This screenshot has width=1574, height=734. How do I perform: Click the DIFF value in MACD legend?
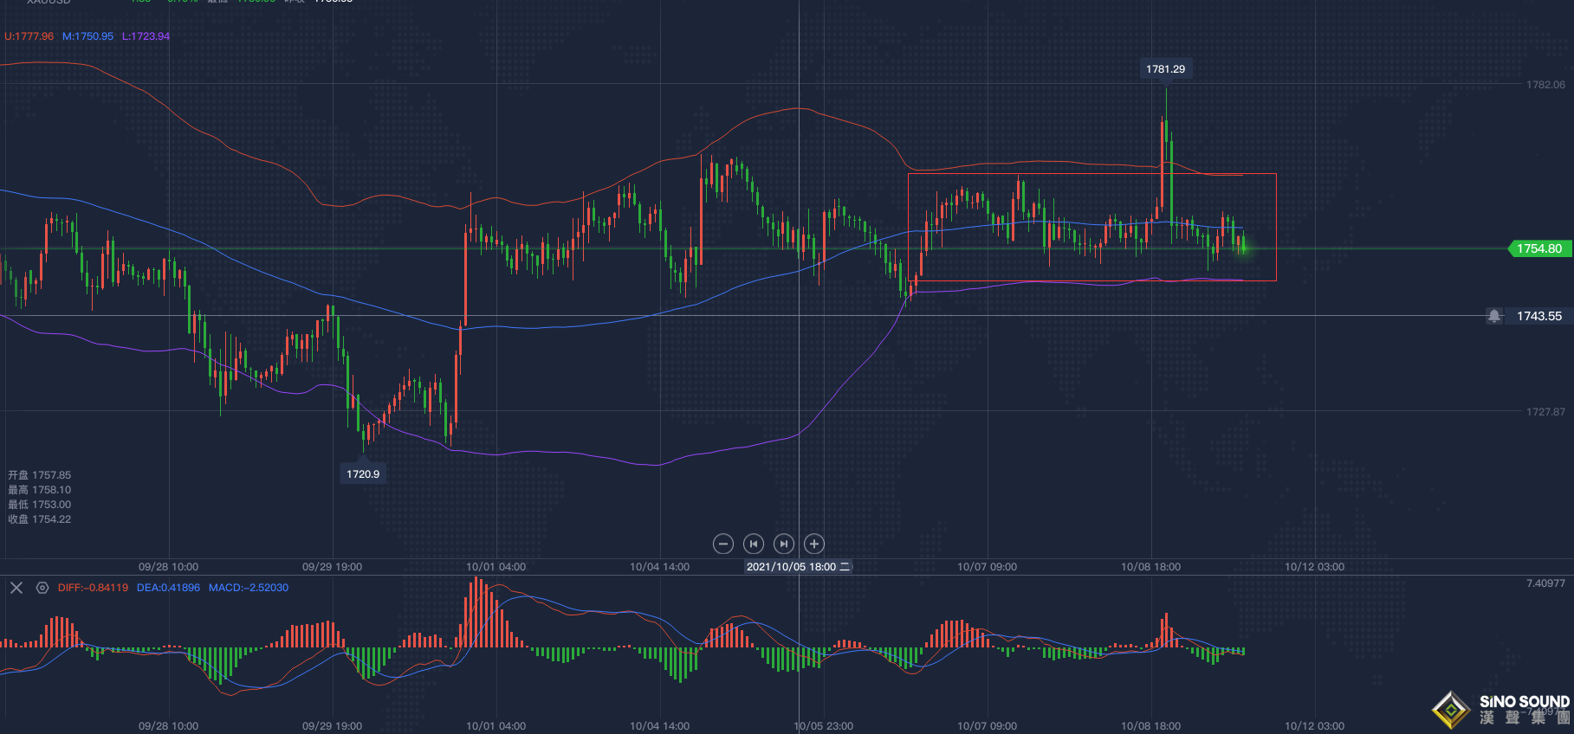point(93,588)
